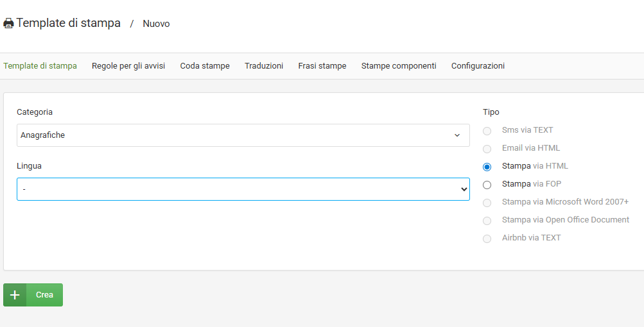The height and width of the screenshot is (327, 644).
Task: Choose the Stampa via FOP type
Action: pyautogui.click(x=487, y=185)
